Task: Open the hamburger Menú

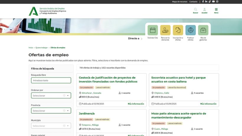Action: click(216, 10)
